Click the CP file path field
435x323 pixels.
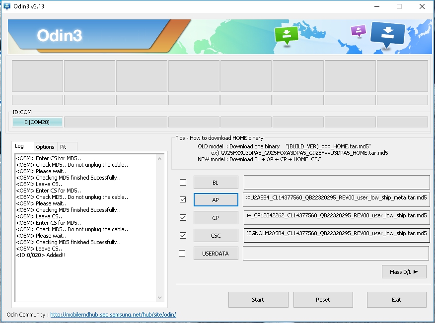(337, 218)
